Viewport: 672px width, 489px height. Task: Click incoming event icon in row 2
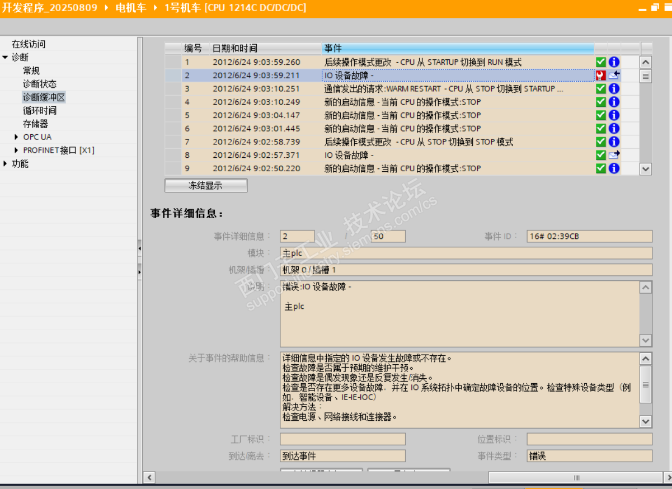click(x=614, y=76)
